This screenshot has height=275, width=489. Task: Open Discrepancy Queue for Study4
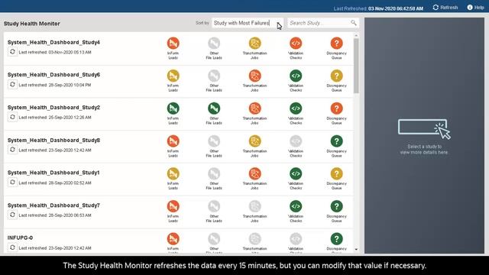point(336,44)
